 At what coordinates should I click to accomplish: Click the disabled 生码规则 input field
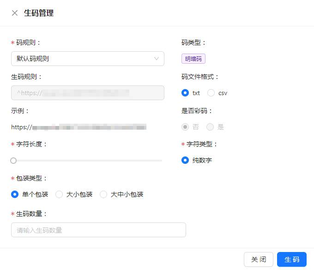coord(88,93)
